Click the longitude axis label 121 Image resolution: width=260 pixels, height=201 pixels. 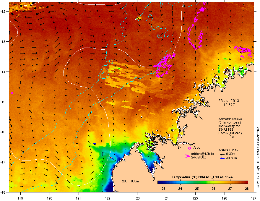79,198
